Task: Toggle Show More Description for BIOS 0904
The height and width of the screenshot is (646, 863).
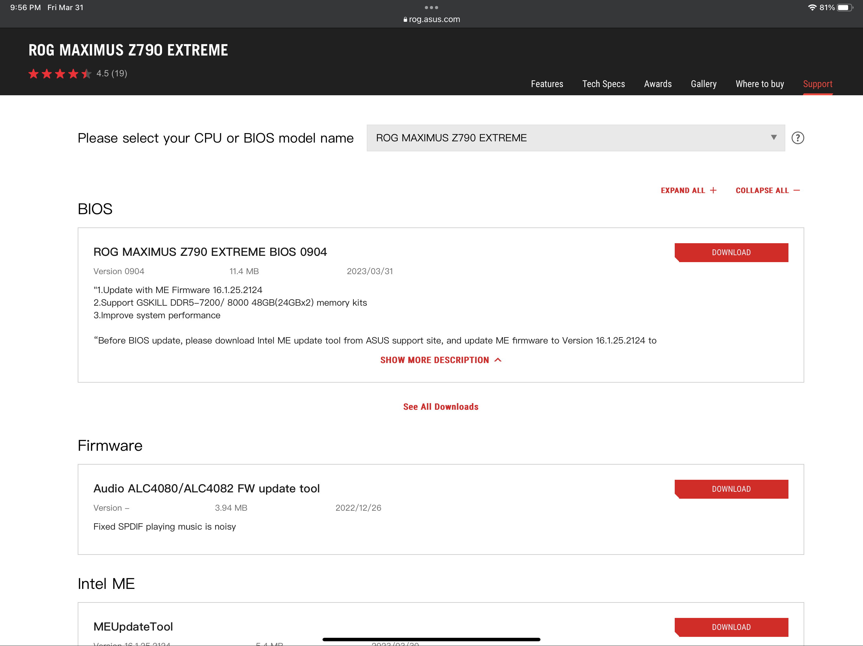Action: [x=441, y=360]
